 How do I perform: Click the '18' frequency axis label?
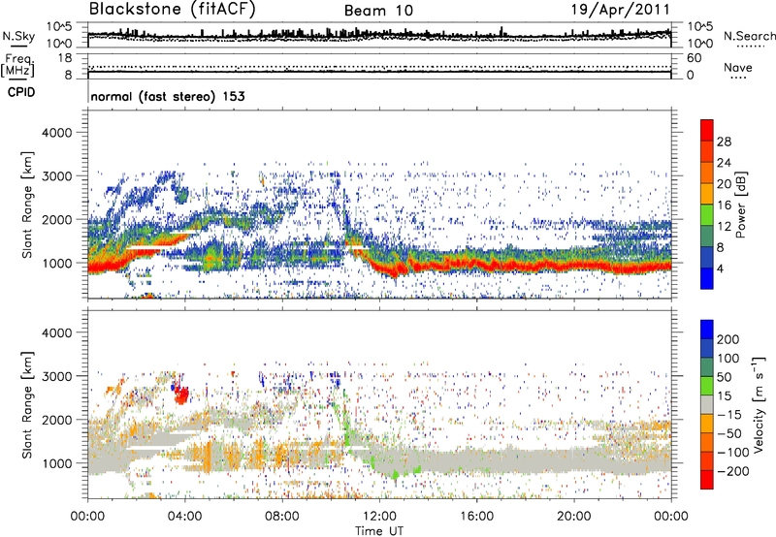(x=65, y=58)
